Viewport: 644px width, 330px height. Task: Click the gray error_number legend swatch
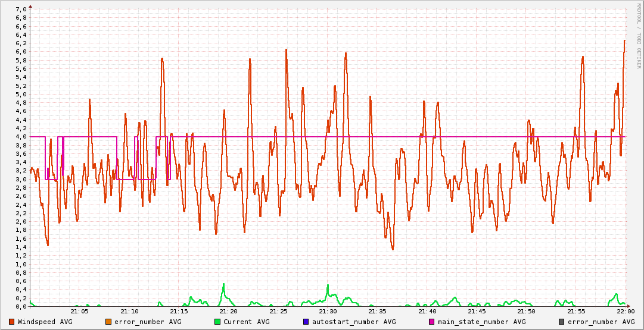tap(561, 322)
